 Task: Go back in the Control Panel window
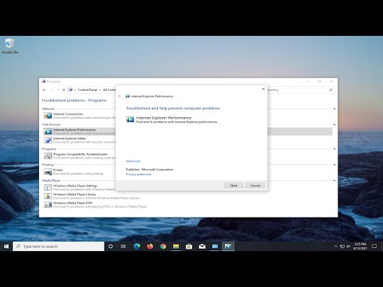(x=44, y=90)
